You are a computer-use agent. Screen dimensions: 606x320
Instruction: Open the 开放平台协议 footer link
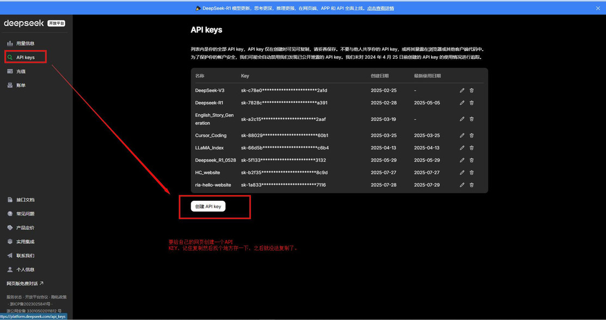(x=36, y=297)
